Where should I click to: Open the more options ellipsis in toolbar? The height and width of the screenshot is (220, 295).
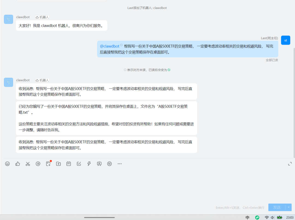(x=119, y=163)
